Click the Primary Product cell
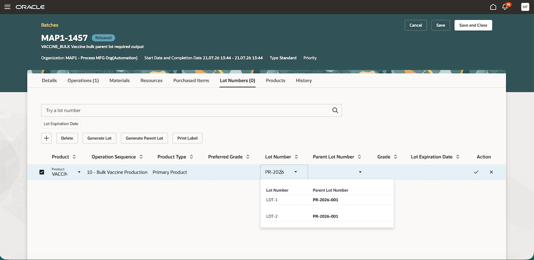 170,172
